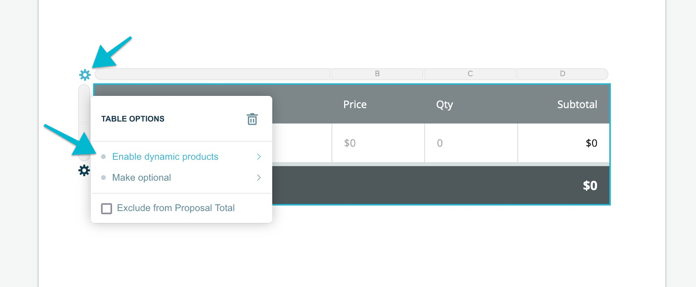Select the first column header handle
696x287 pixels.
[x=213, y=74]
